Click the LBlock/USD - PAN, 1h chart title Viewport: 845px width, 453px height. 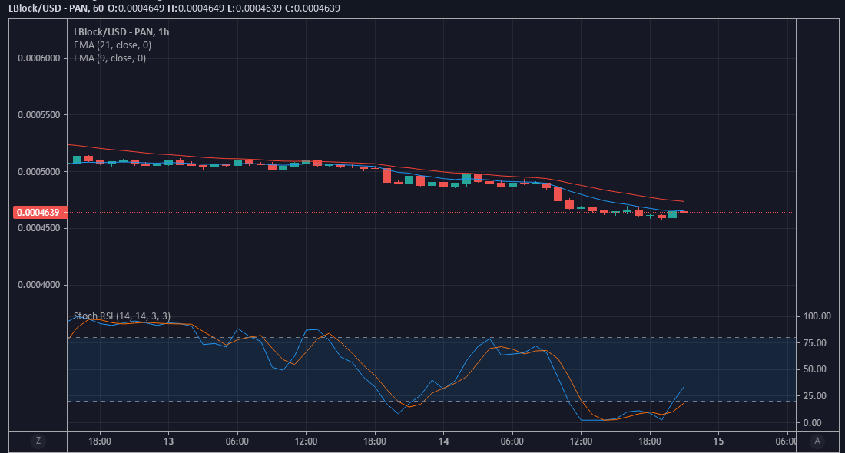click(x=121, y=31)
